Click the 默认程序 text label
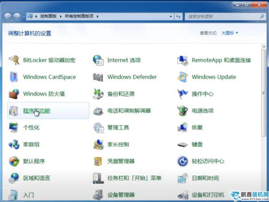Viewport: 269px width, 202px height. click(34, 161)
